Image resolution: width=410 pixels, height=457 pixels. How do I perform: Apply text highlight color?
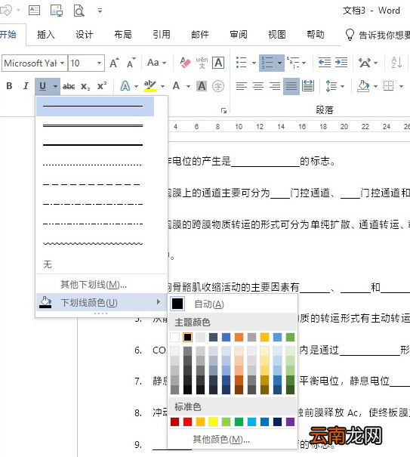(x=150, y=86)
